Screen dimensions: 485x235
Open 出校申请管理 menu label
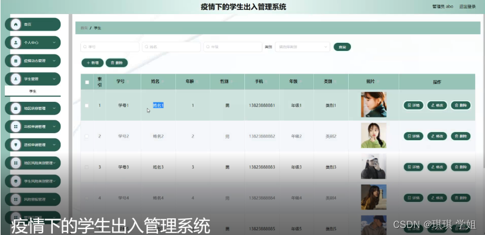[x=35, y=127]
